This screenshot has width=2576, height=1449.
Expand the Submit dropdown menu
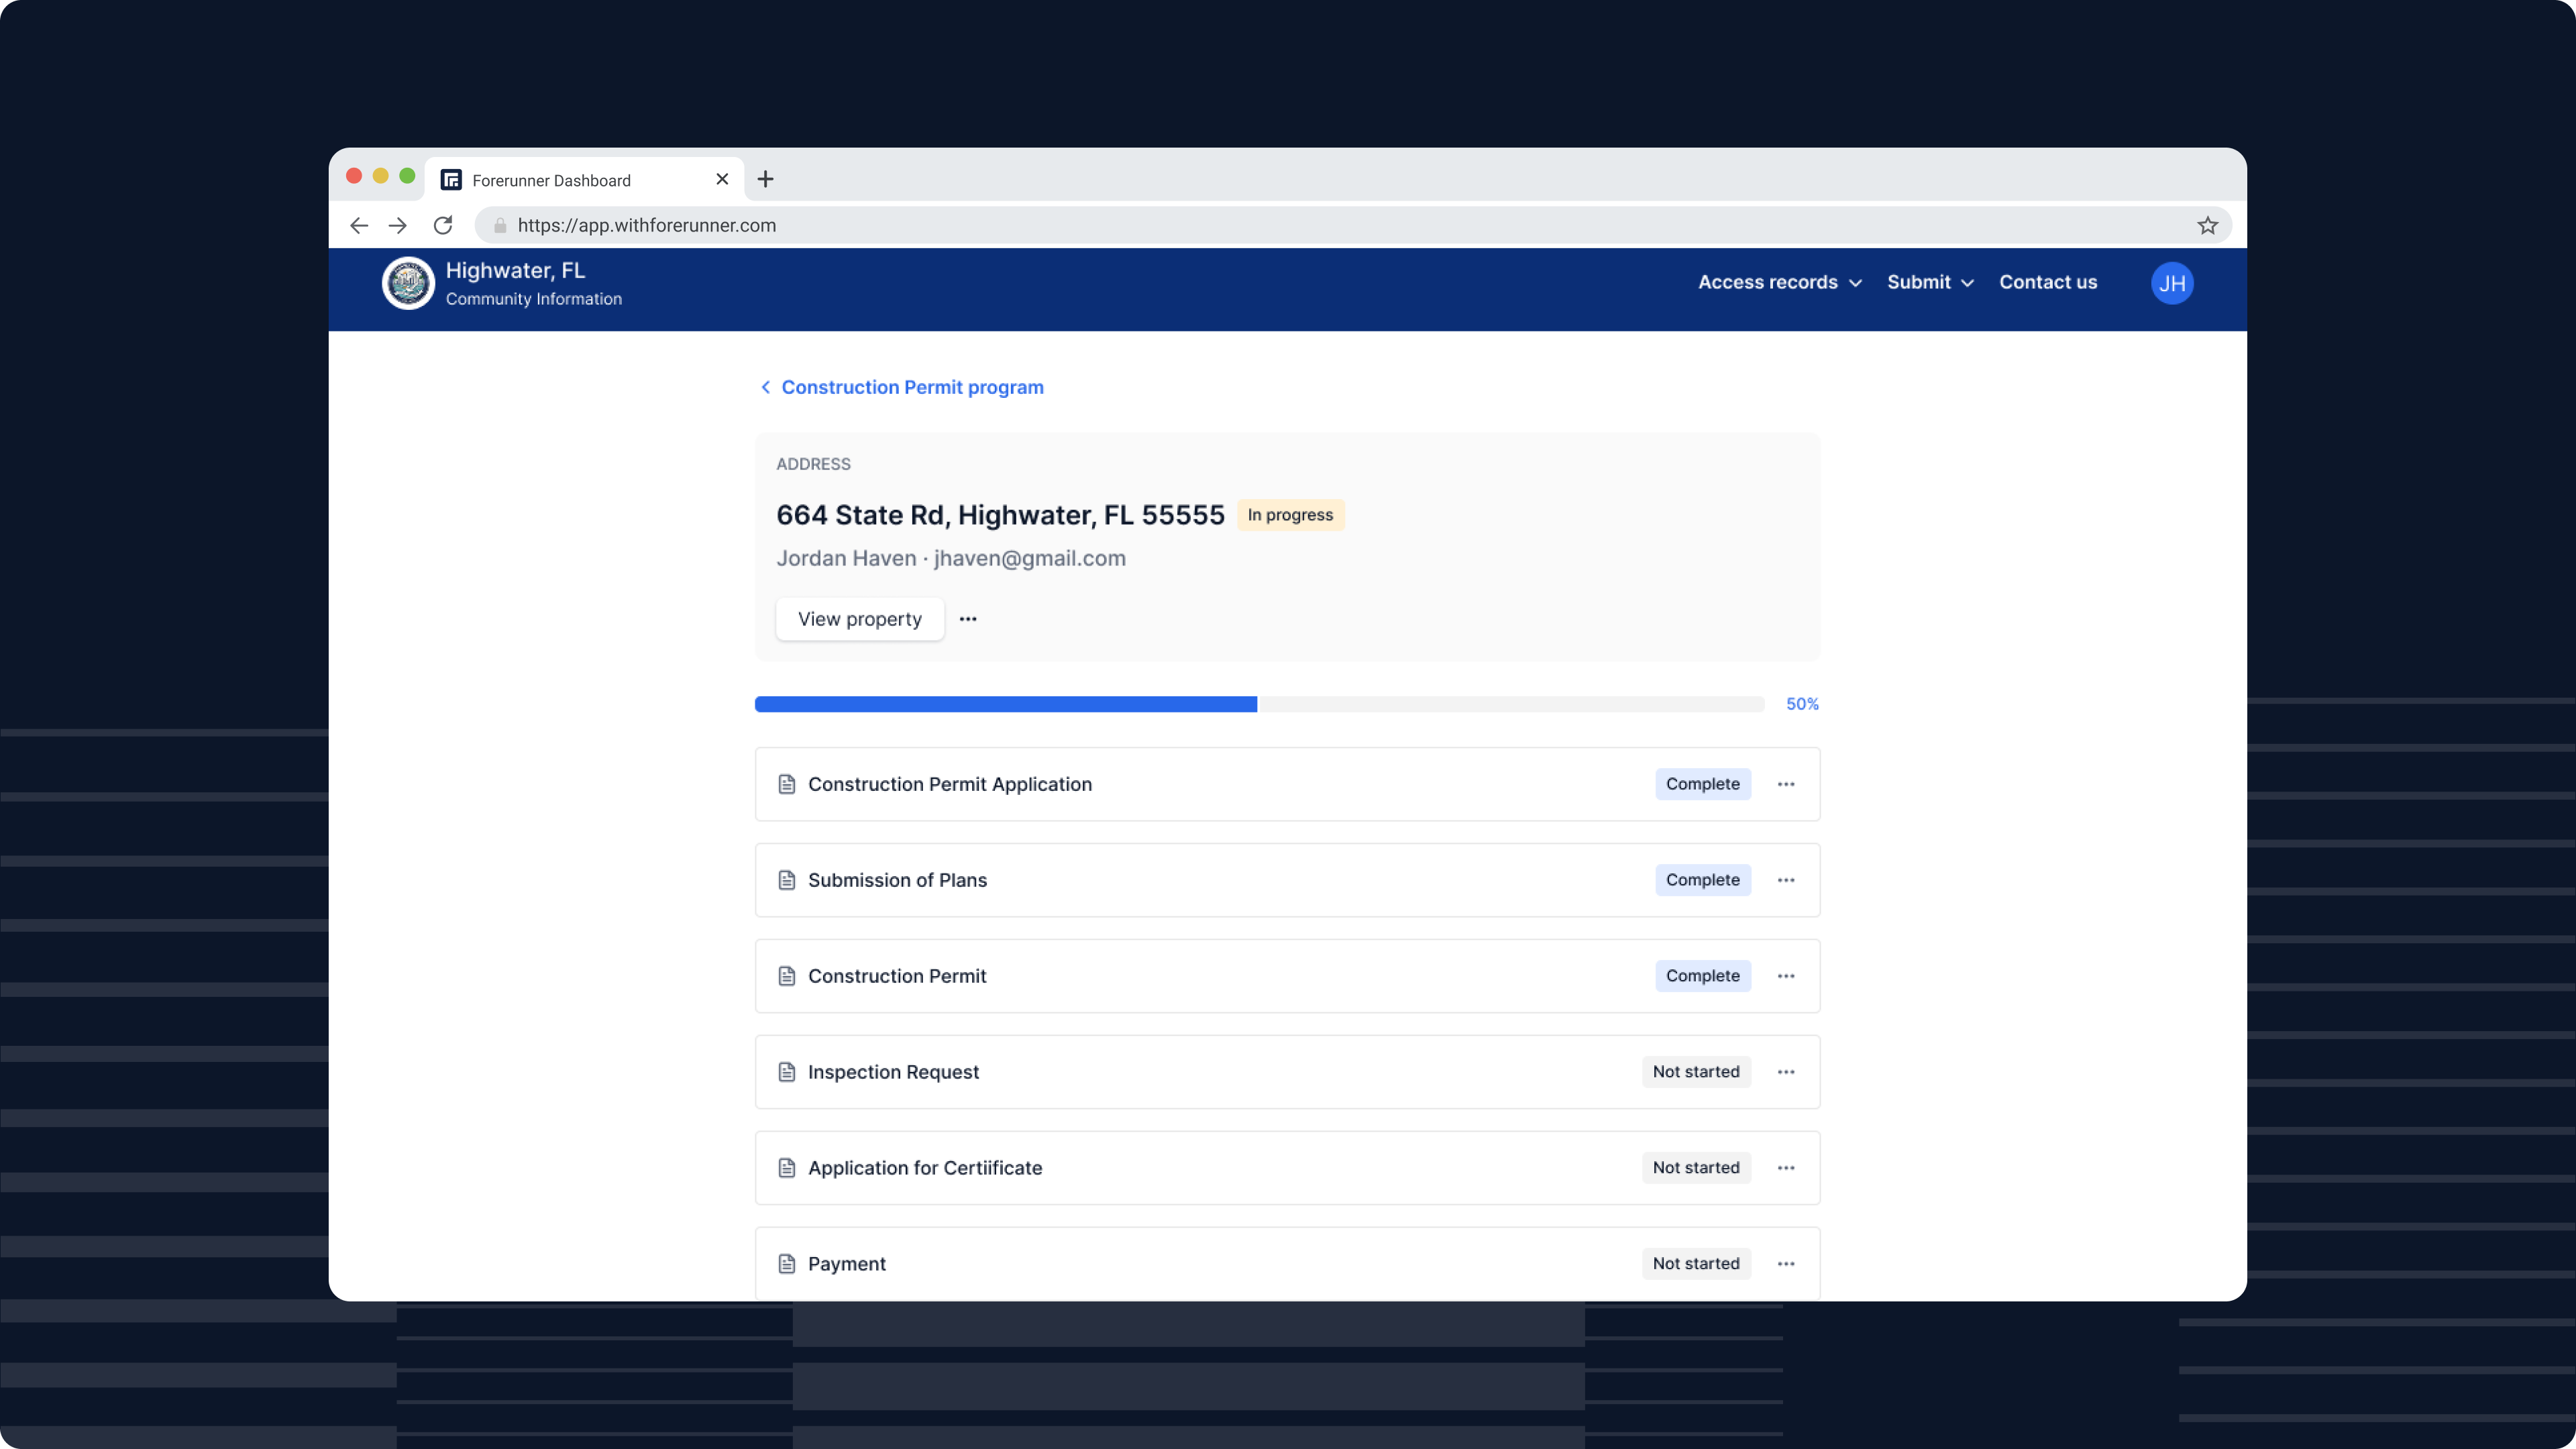click(x=1929, y=282)
